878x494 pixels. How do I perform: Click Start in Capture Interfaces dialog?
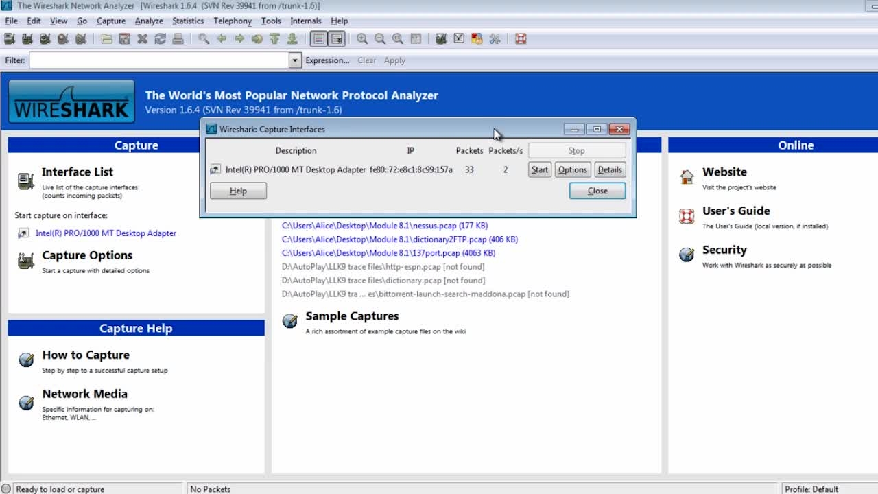tap(540, 169)
